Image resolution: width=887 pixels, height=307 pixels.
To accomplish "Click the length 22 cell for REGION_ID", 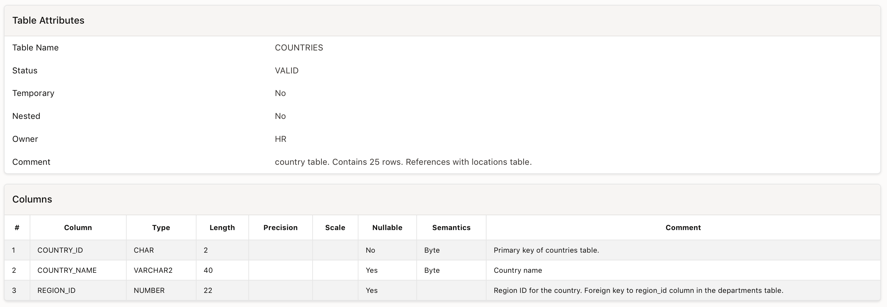I will click(222, 290).
